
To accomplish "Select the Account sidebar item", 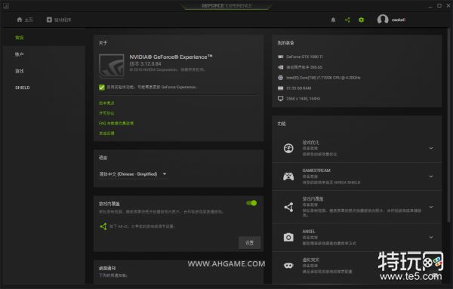I will point(20,54).
